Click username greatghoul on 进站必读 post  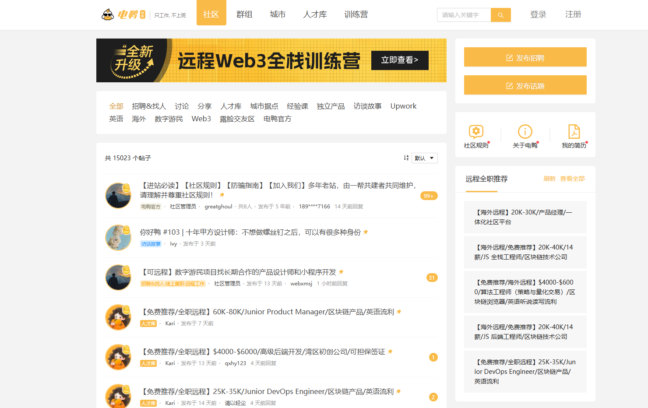218,207
